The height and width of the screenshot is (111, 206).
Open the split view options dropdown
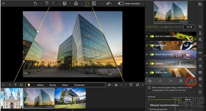99,4
